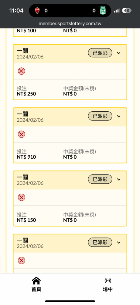The width and height of the screenshot is (140, 305).
Task: Expand the bottom-most bet card chevron
Action: (x=119, y=242)
